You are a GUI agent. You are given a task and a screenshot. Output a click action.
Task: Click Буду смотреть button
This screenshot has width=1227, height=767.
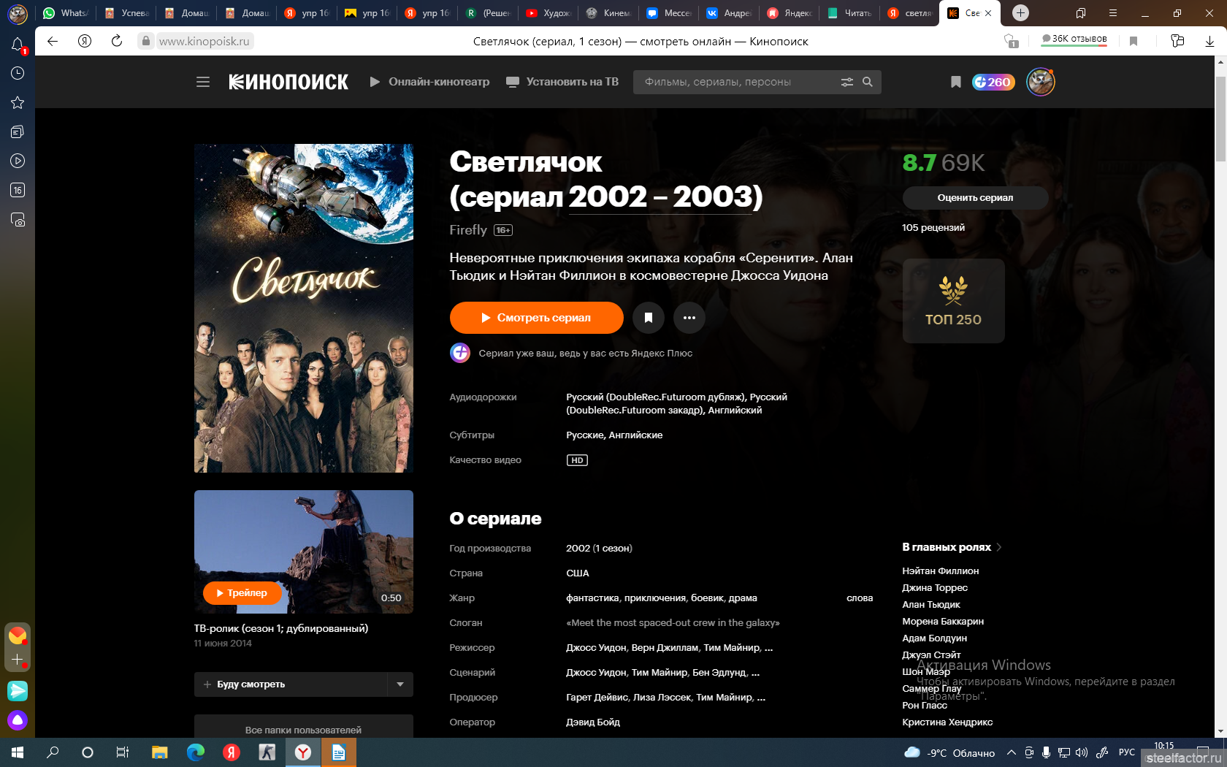coord(291,684)
